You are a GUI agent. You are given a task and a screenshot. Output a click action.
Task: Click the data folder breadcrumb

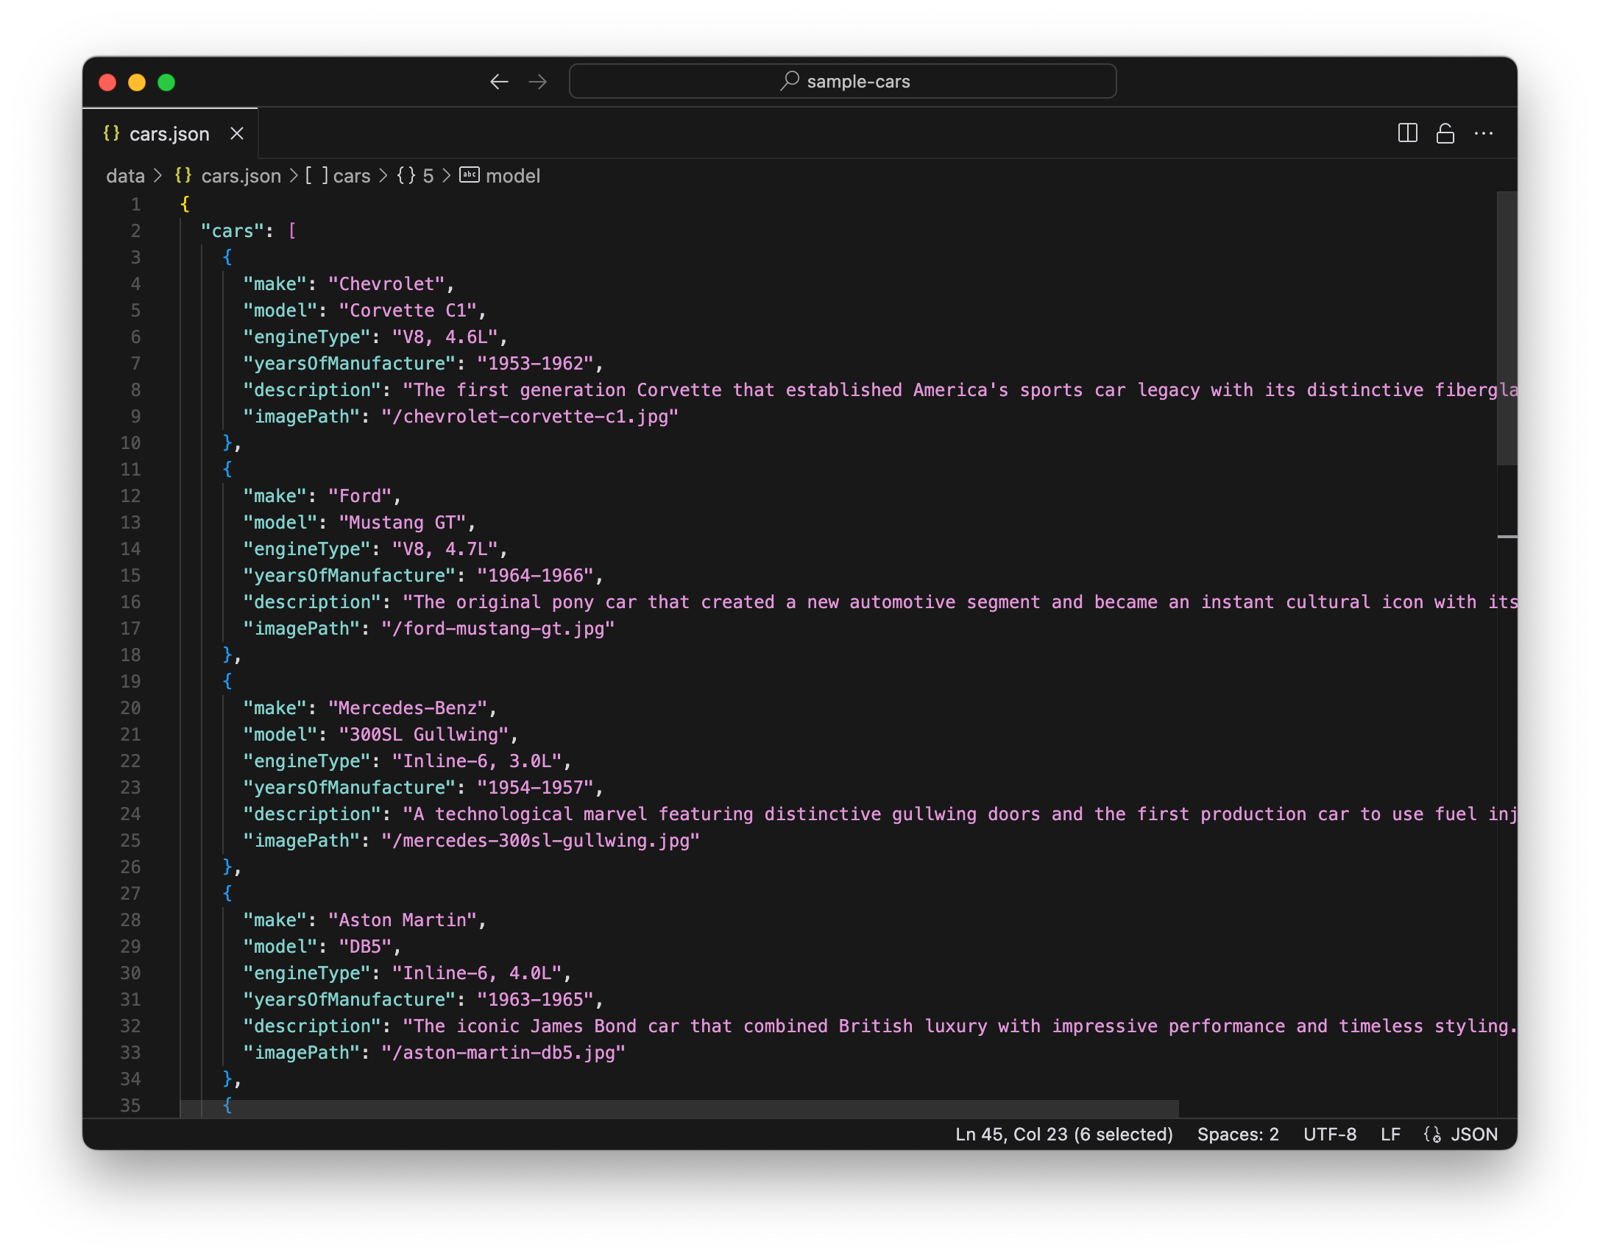(x=125, y=176)
